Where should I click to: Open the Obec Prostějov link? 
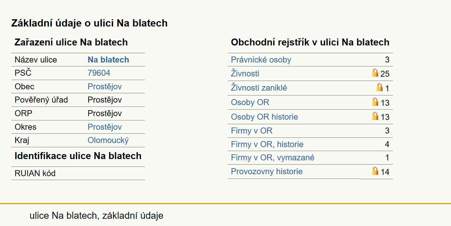[105, 86]
